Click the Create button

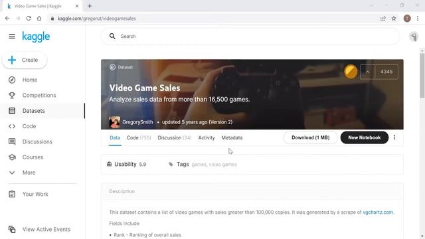tap(25, 60)
